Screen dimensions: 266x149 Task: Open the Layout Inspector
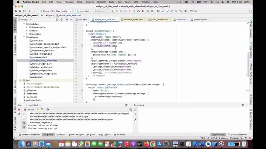click(x=237, y=135)
